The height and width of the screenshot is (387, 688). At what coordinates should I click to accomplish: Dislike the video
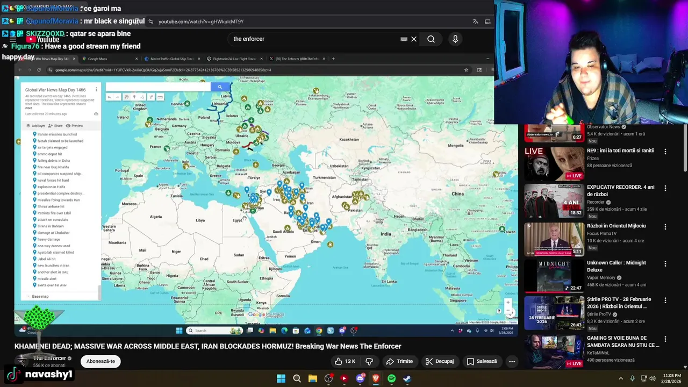[x=369, y=362]
